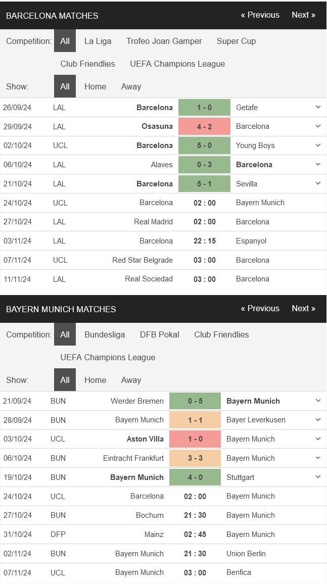327x585 pixels.
Task: Show only Bayern Munich Home matches
Action: pyautogui.click(x=95, y=380)
